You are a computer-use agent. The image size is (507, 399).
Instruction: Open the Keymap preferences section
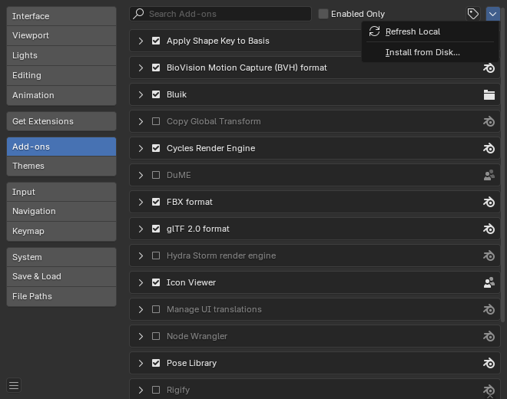(x=61, y=231)
